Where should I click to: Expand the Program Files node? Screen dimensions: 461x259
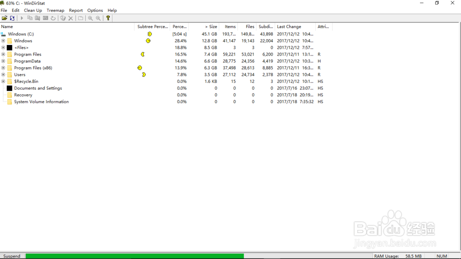pyautogui.click(x=3, y=54)
